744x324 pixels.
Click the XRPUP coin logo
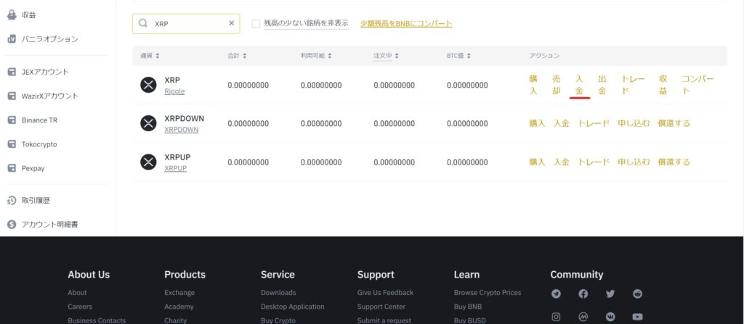click(148, 162)
